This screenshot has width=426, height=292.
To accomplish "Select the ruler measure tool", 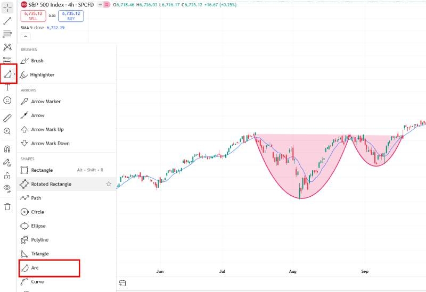I will (x=7, y=118).
